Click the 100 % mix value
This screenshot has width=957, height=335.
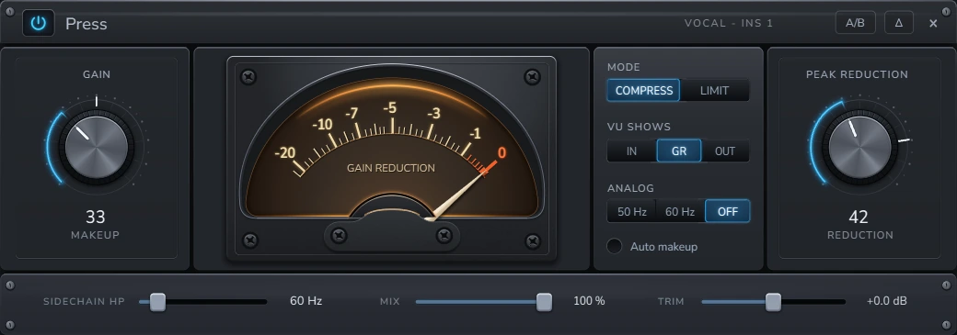tap(589, 301)
